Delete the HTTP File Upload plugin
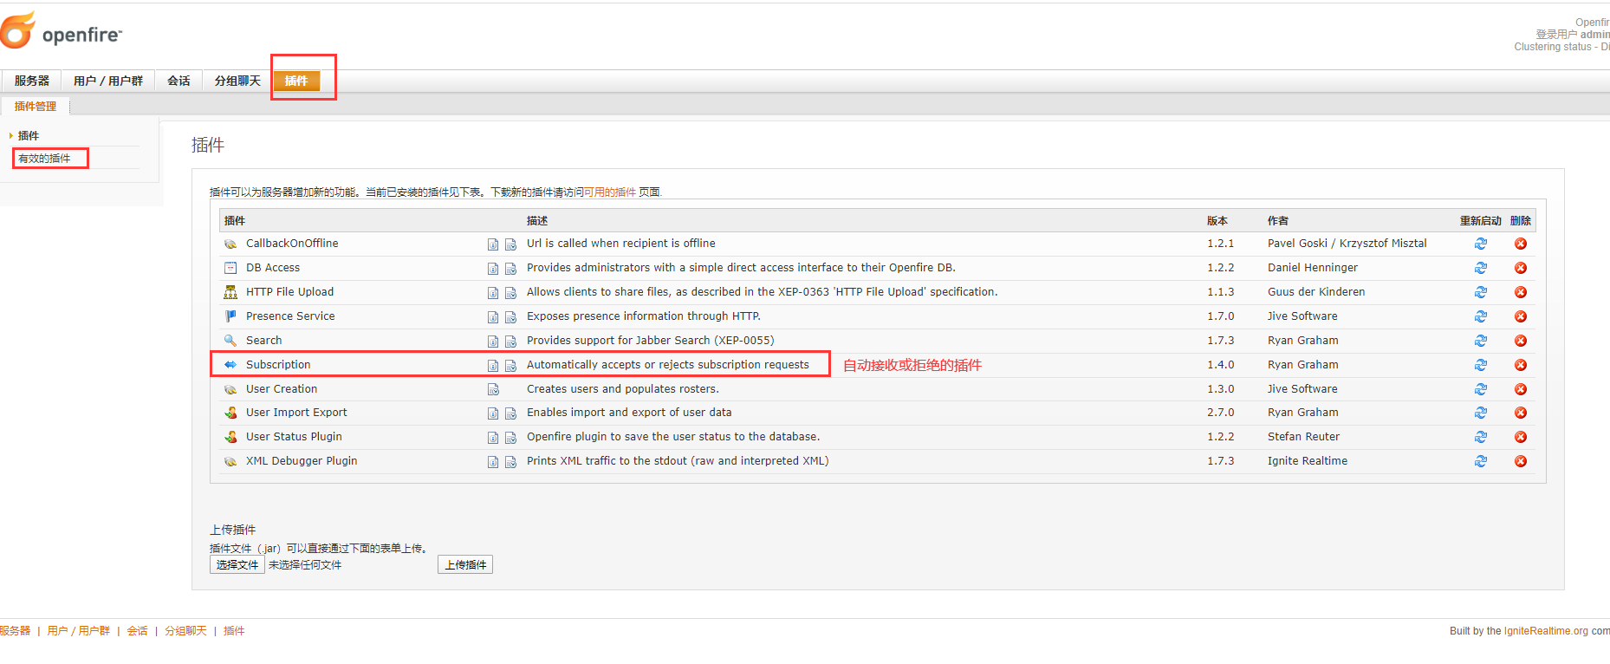 pyautogui.click(x=1520, y=292)
